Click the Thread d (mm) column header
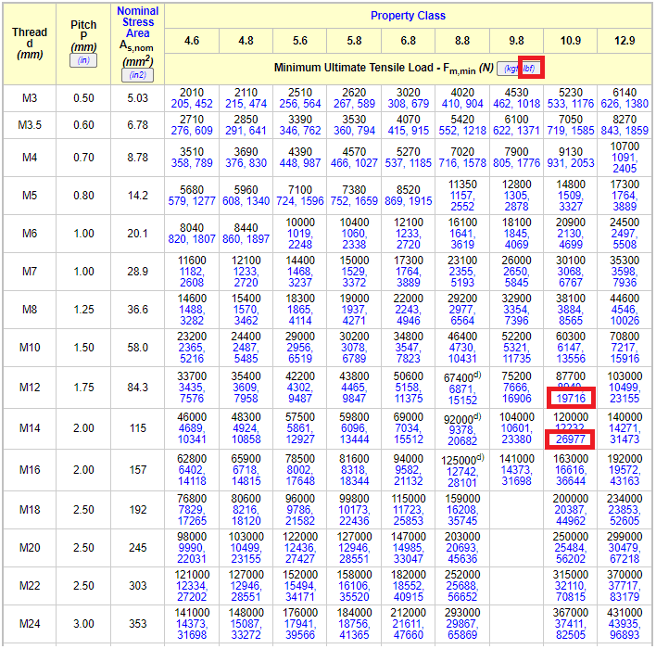Screen dimensions: 656x649 click(30, 44)
